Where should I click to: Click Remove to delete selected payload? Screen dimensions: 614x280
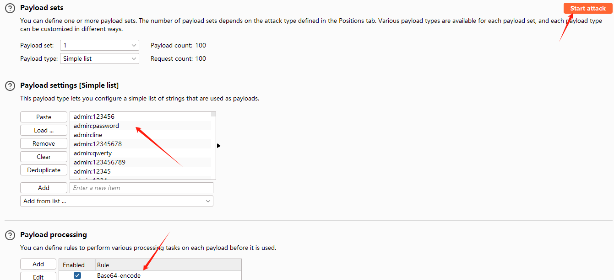coord(43,143)
